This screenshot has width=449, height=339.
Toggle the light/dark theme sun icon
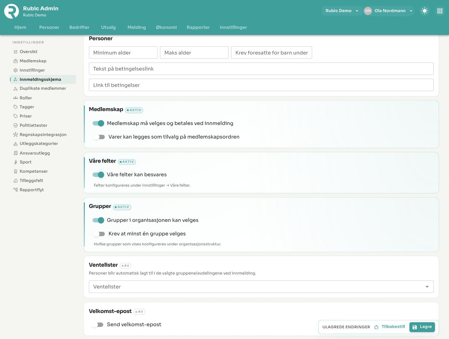(424, 11)
